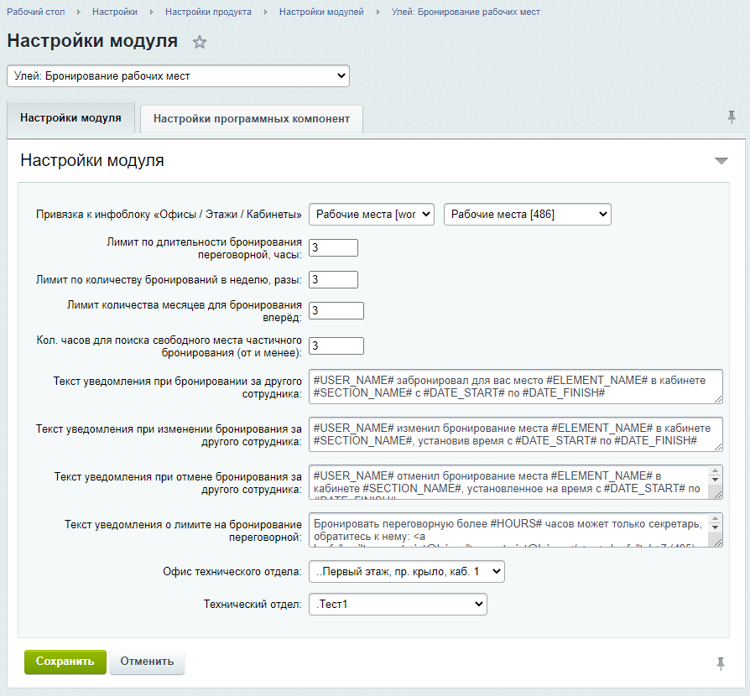Pin the button bar with bottom pin icon

click(721, 663)
